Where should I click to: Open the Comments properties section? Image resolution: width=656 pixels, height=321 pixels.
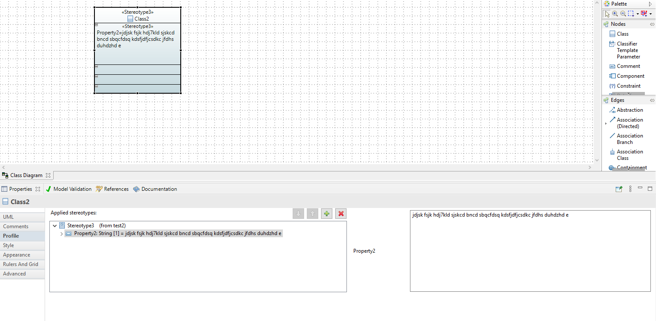22,226
